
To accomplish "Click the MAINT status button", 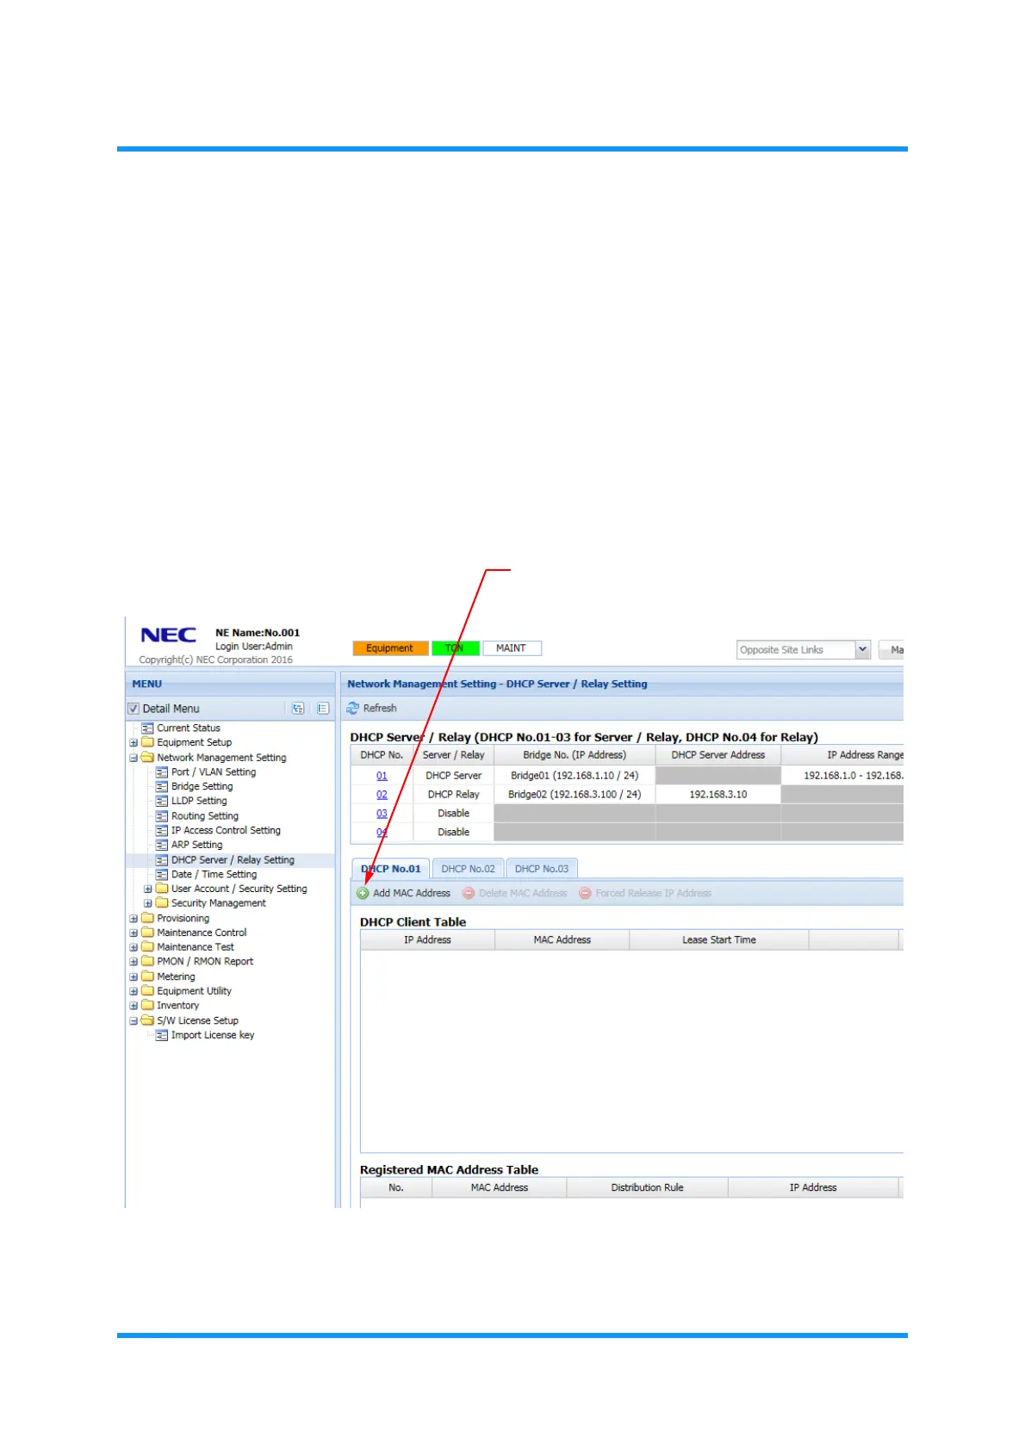I will tap(512, 648).
